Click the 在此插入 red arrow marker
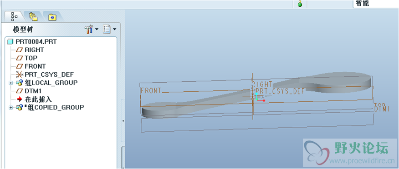This screenshot has height=169, width=399. tap(20, 99)
